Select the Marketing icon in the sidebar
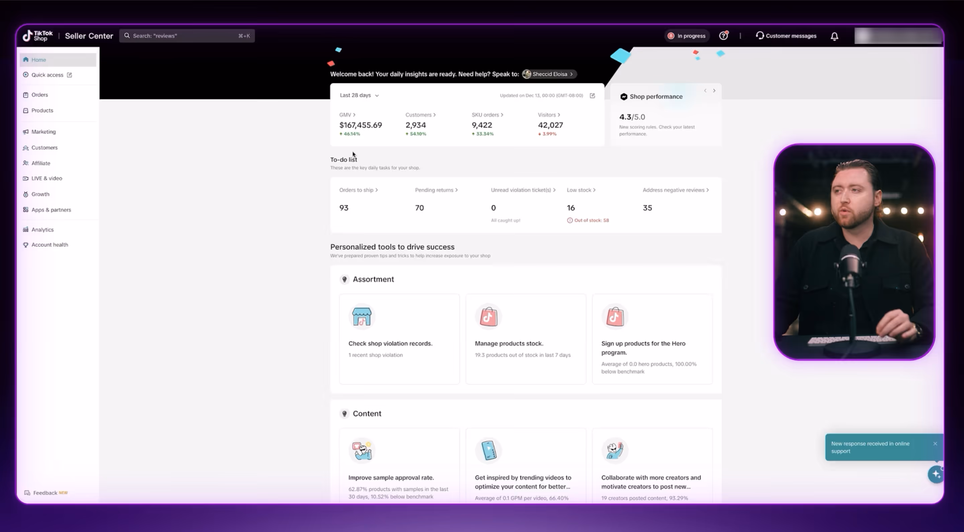This screenshot has width=964, height=532. pyautogui.click(x=25, y=131)
